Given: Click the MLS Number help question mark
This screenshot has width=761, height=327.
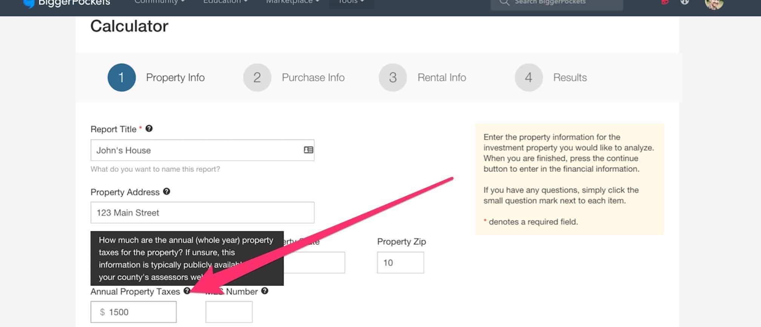Looking at the screenshot, I should click(265, 291).
